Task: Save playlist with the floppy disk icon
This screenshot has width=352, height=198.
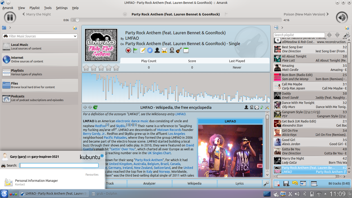Action: 286,184
